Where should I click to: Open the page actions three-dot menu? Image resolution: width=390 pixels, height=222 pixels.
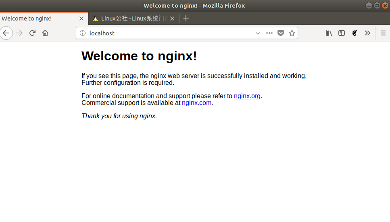coord(269,33)
